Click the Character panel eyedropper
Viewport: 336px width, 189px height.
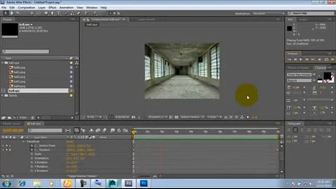(320, 75)
